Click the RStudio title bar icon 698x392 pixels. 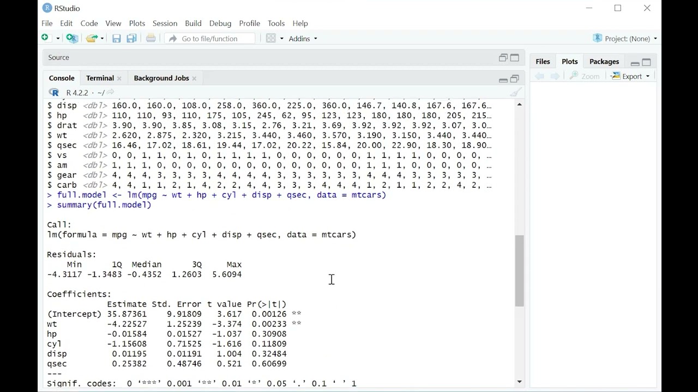[x=47, y=8]
